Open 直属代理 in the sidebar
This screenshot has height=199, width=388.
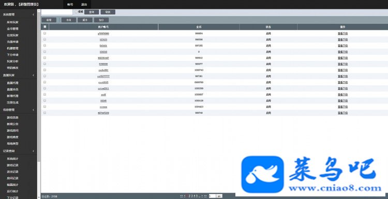(x=12, y=83)
